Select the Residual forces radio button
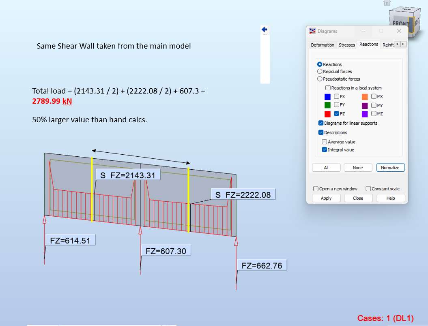The image size is (428, 326). click(320, 72)
